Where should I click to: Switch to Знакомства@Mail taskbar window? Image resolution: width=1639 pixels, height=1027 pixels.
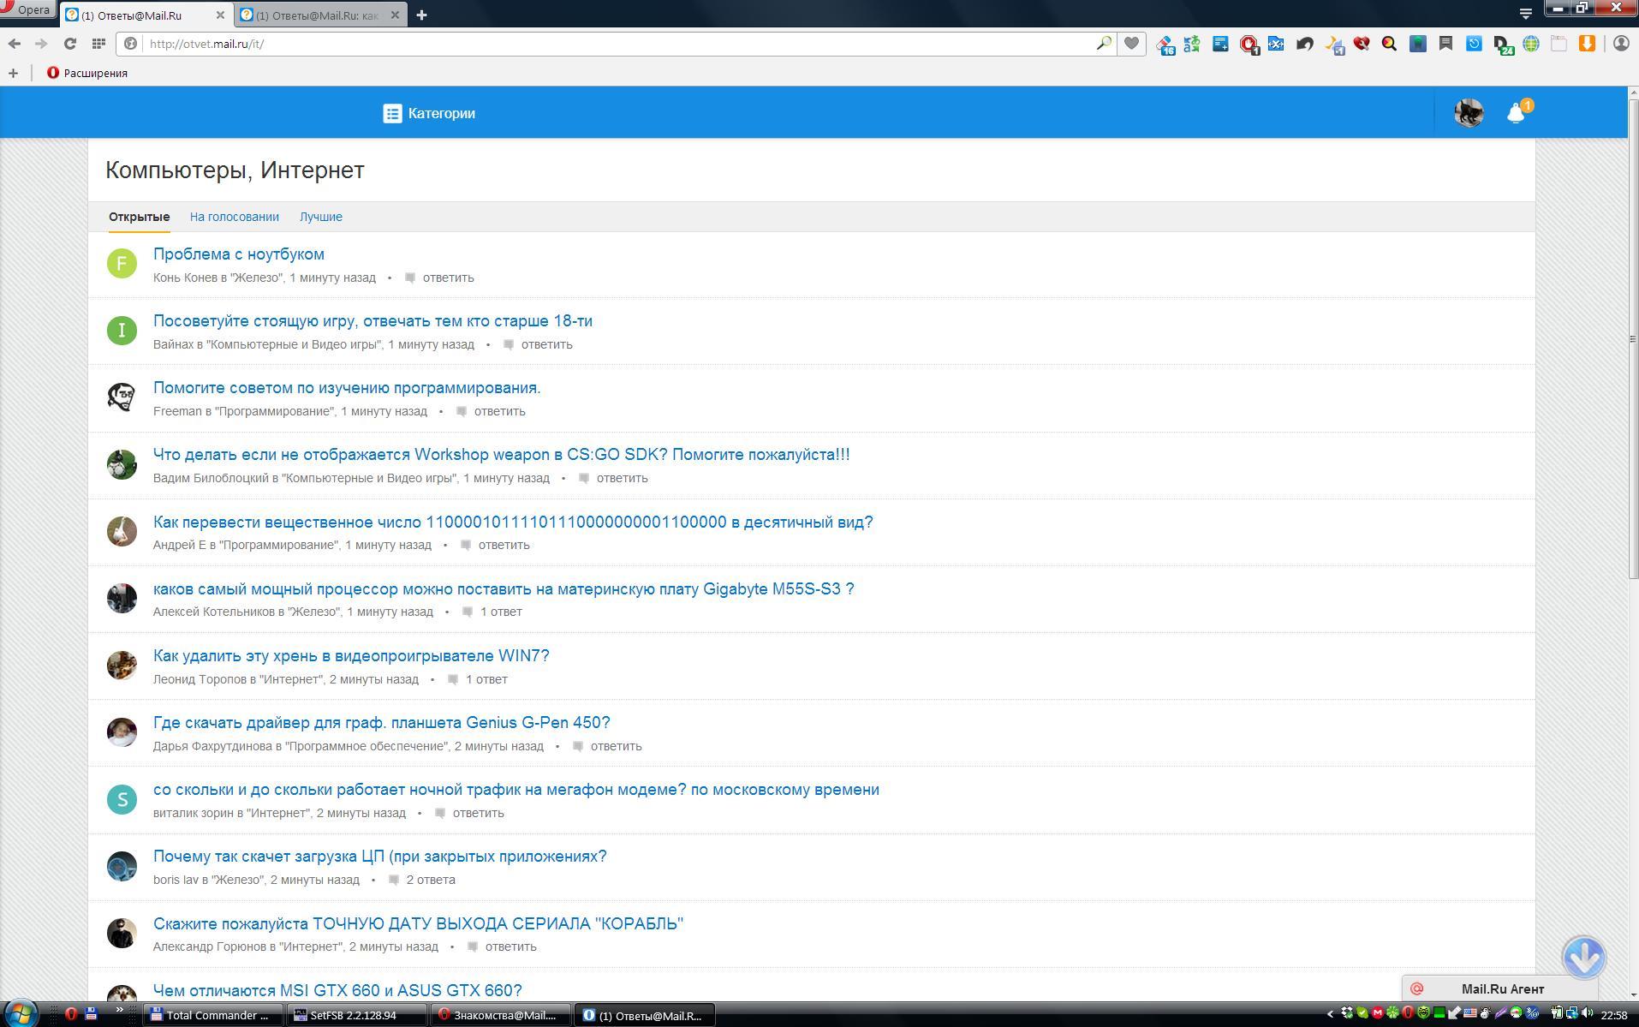(499, 1015)
